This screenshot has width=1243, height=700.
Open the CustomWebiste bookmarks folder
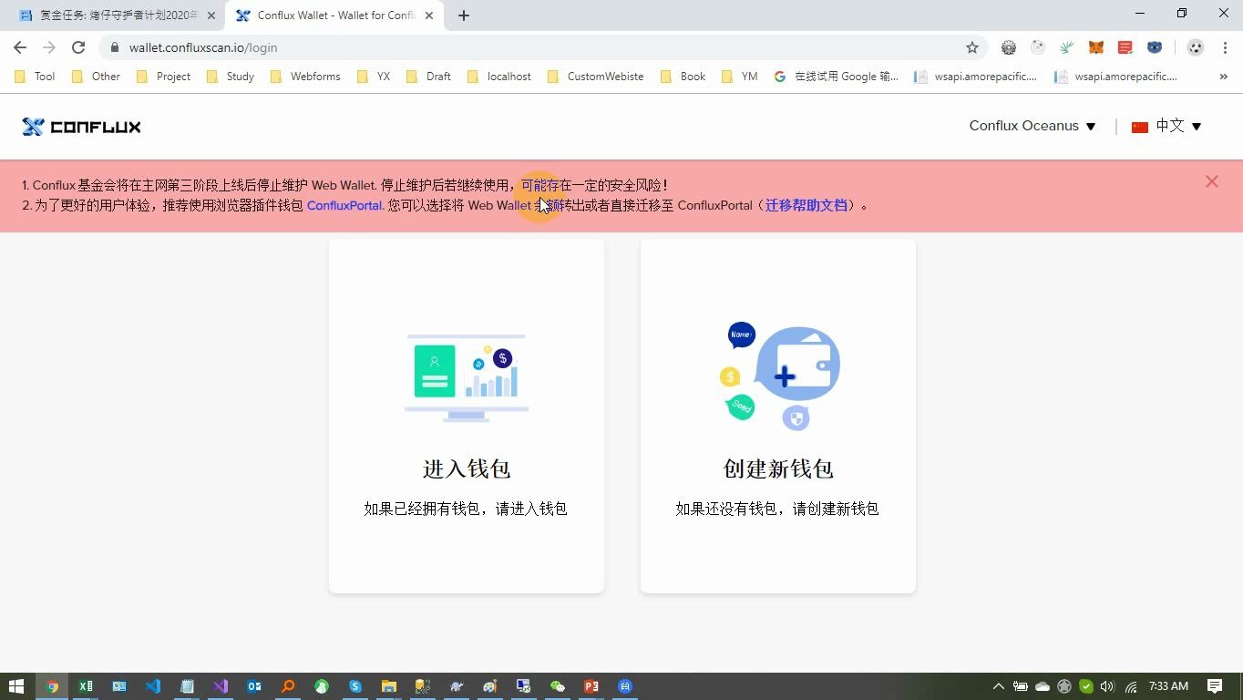(596, 77)
